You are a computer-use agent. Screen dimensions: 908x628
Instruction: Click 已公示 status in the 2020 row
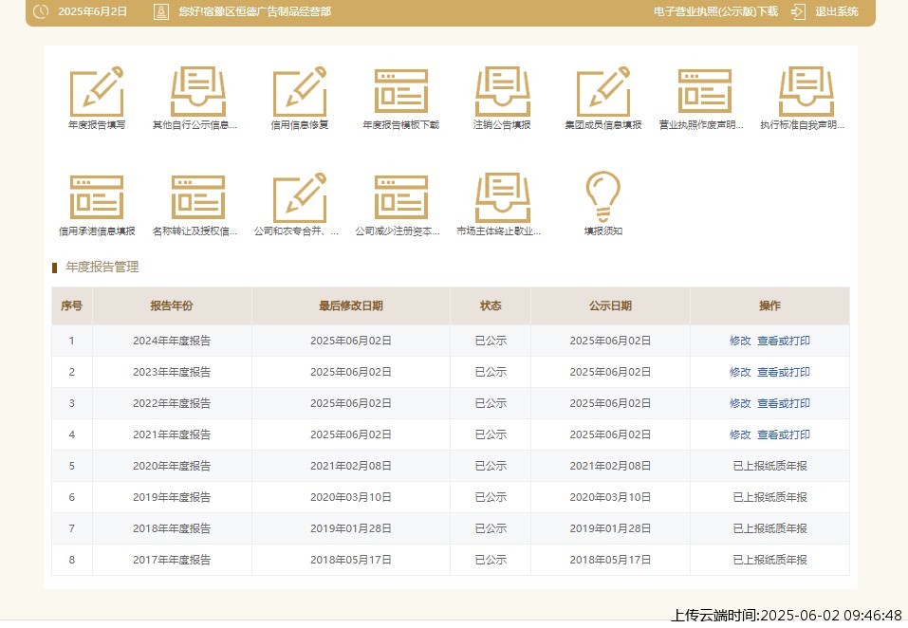[491, 466]
